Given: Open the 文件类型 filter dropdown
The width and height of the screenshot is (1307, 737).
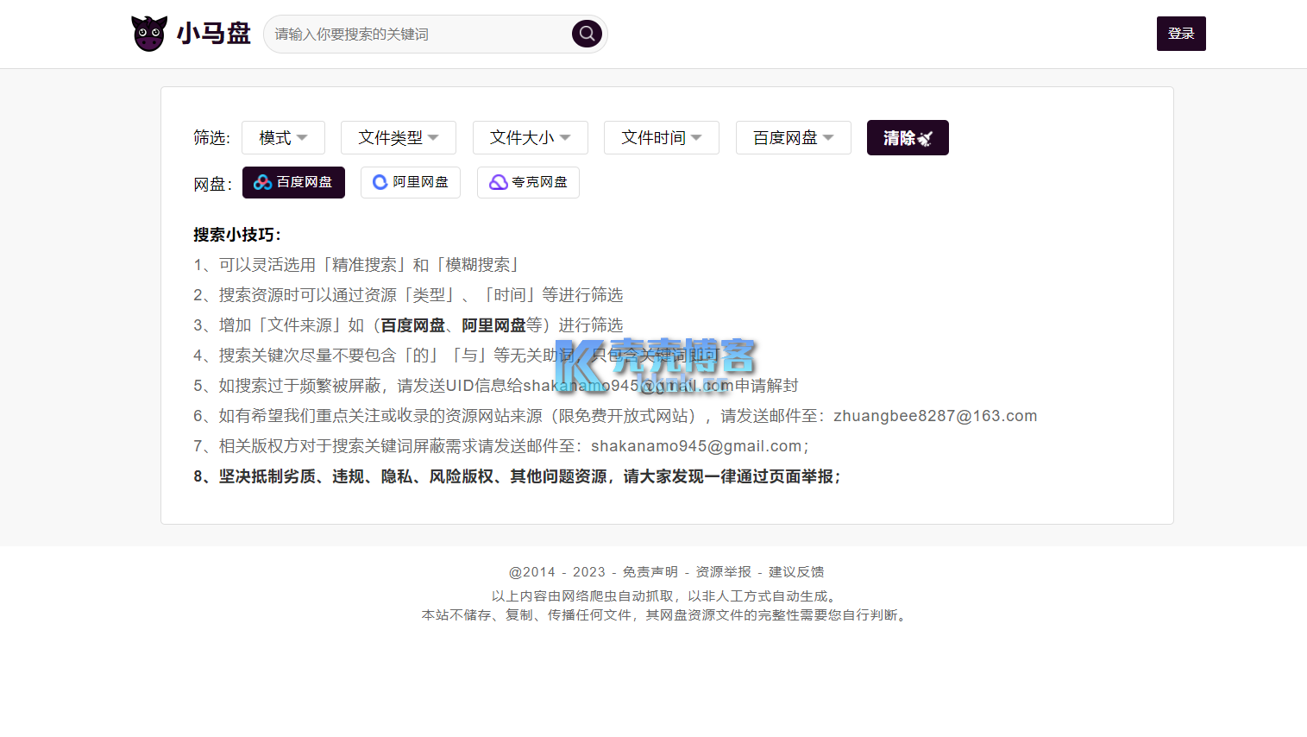Looking at the screenshot, I should coord(398,138).
